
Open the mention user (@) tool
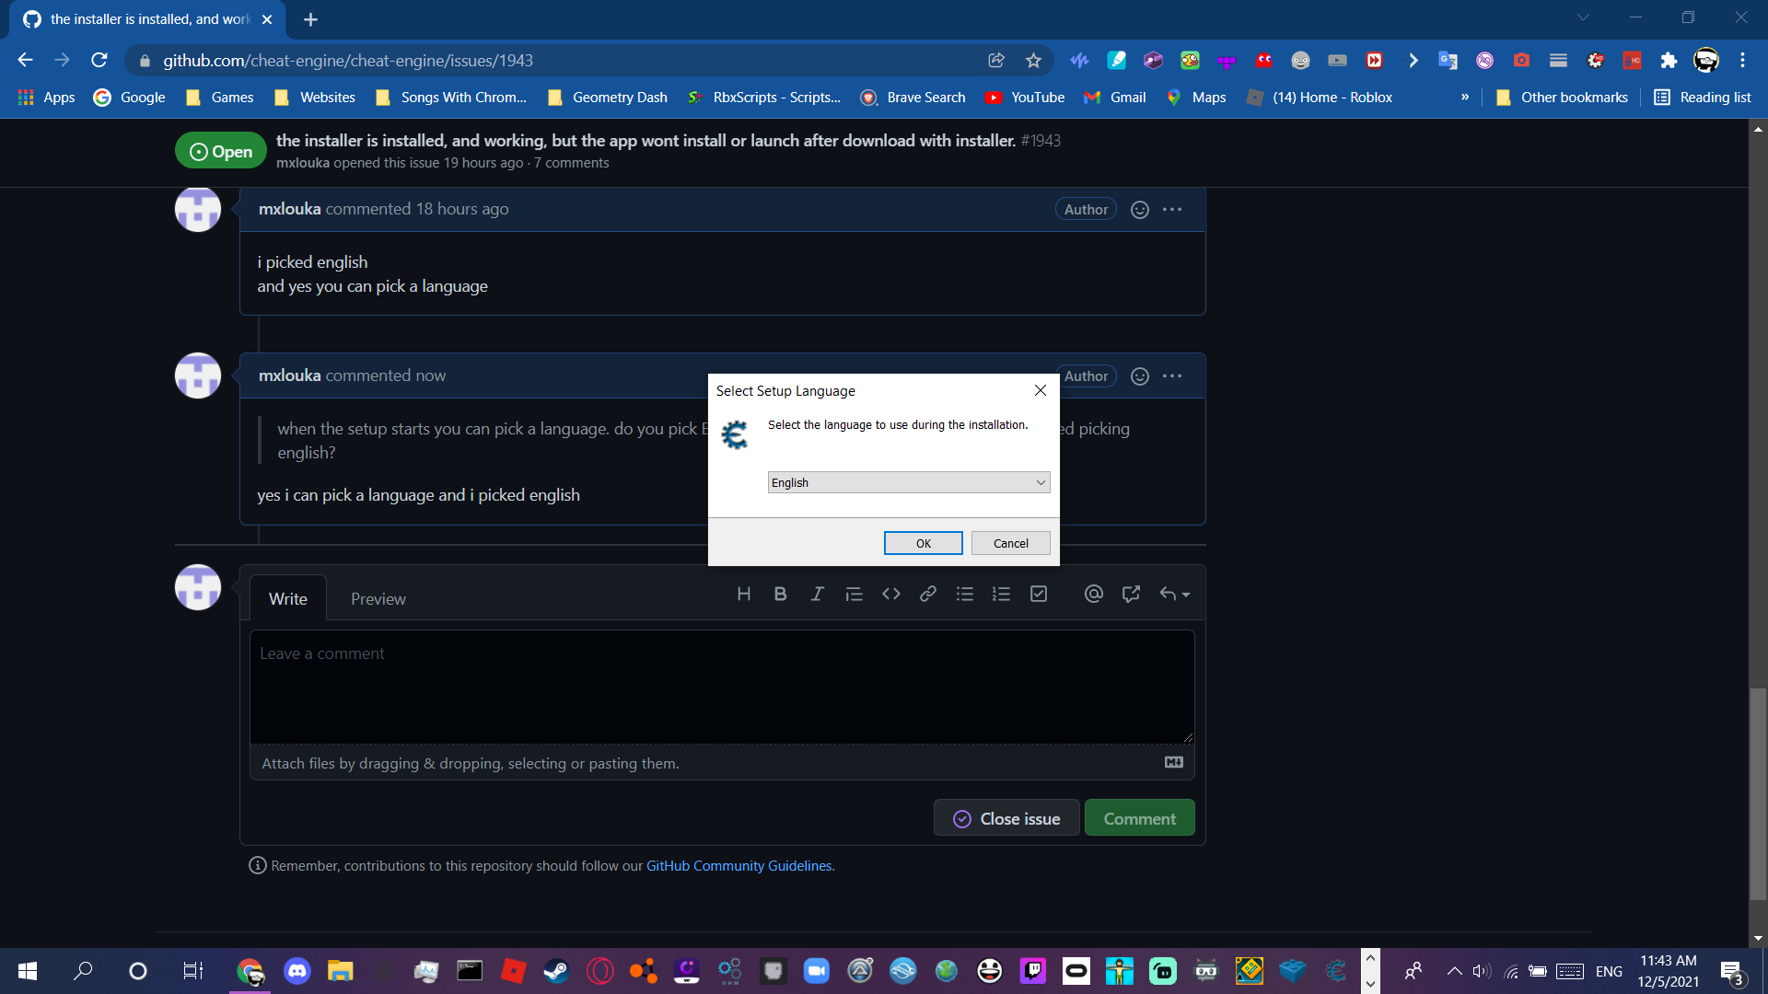click(x=1093, y=594)
